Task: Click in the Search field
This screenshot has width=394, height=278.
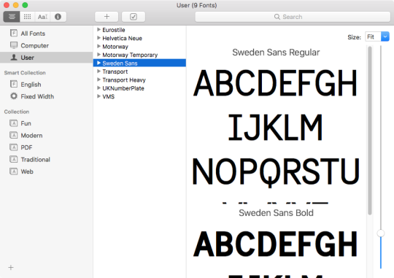Action: tap(293, 17)
